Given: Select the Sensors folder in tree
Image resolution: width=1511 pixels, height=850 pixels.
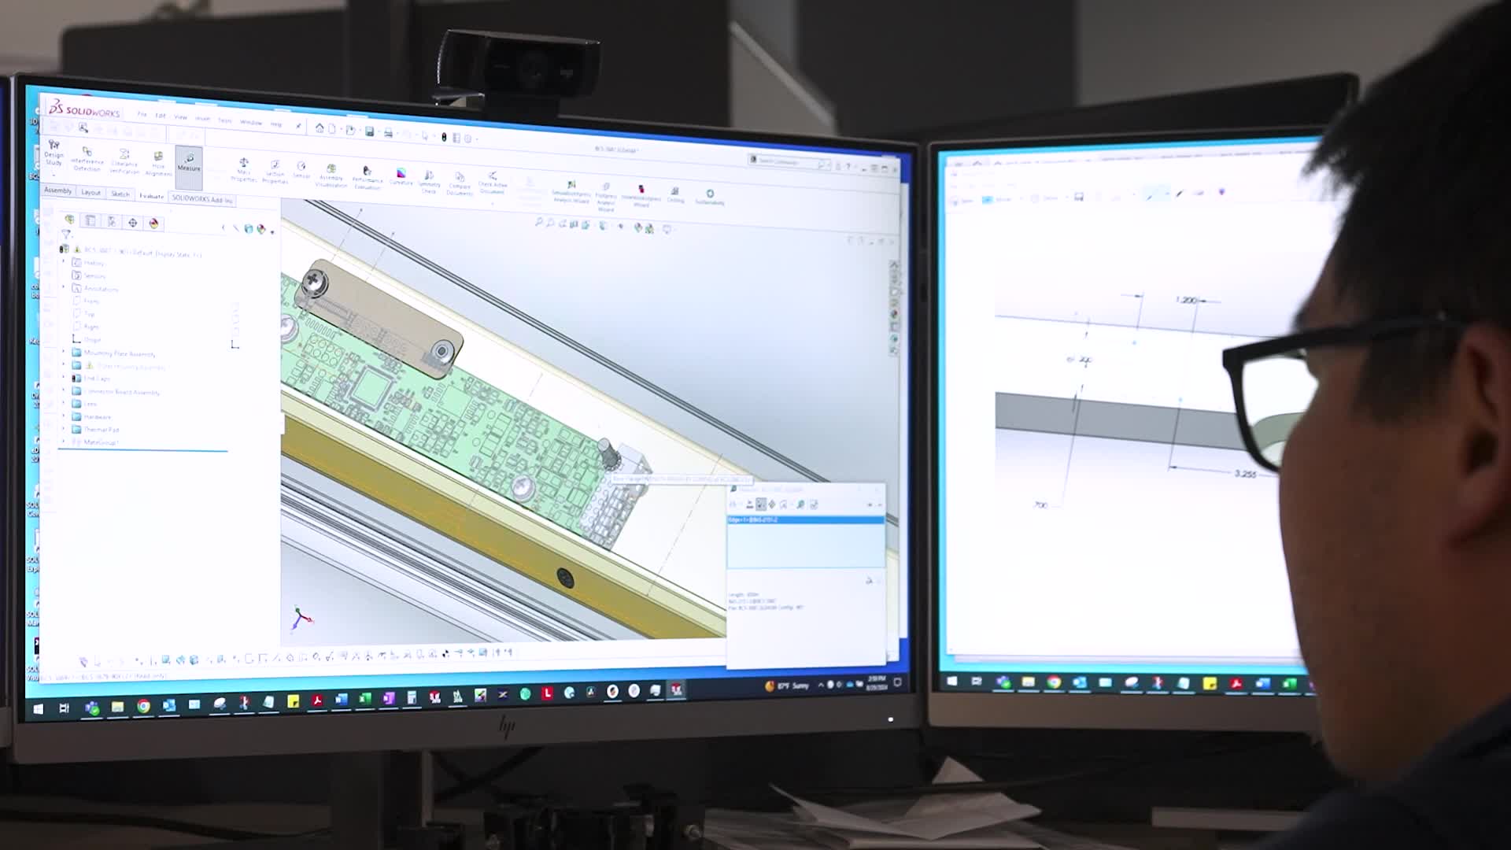Looking at the screenshot, I should [x=90, y=275].
